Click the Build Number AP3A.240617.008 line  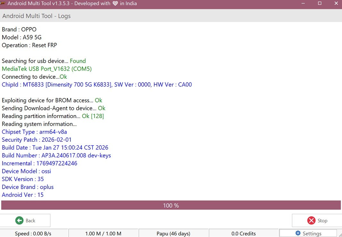tap(56, 155)
